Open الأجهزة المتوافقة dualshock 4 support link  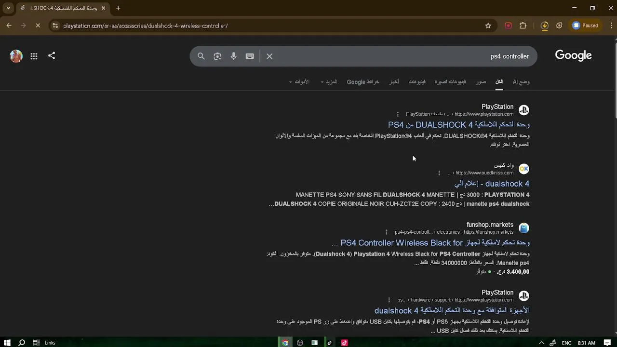click(452, 311)
